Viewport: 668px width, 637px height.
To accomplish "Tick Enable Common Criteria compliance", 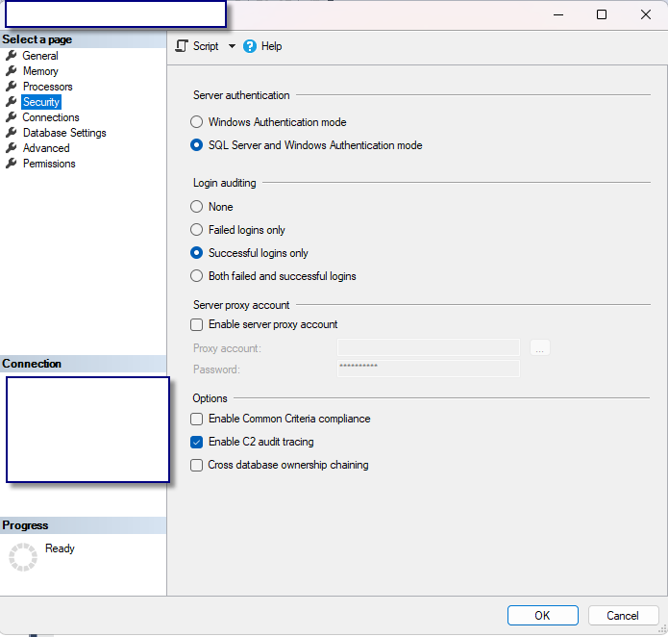I will [x=196, y=419].
